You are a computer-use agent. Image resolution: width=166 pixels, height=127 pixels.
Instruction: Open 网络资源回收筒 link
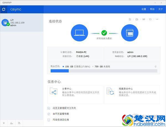61,120
